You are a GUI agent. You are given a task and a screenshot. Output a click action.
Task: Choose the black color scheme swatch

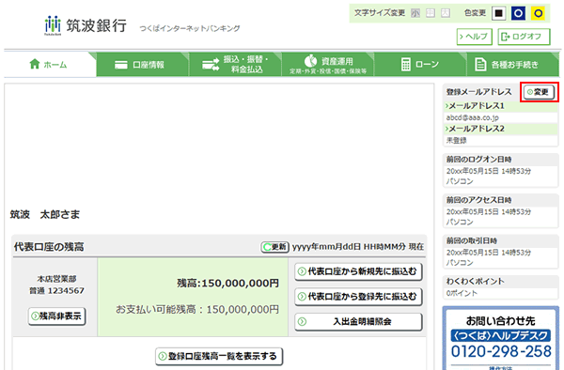[498, 14]
